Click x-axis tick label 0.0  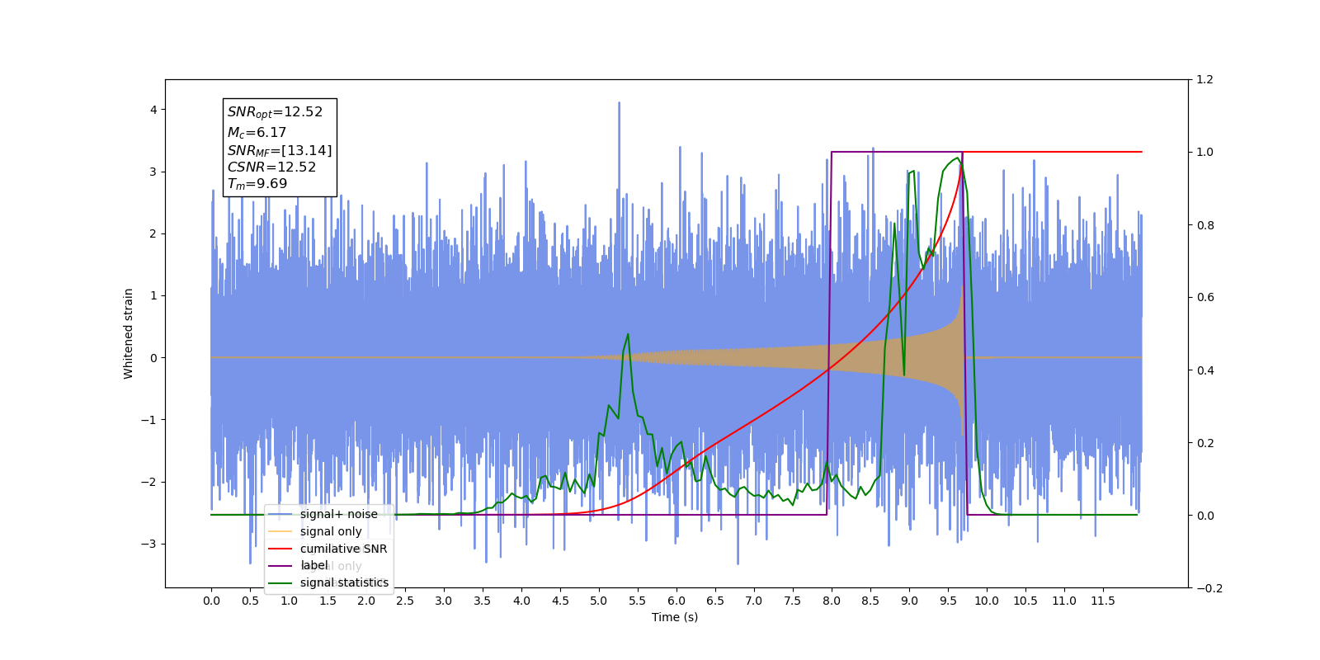(211, 601)
